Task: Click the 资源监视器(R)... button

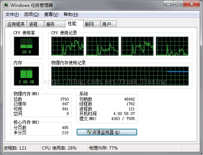Action: coord(107,132)
